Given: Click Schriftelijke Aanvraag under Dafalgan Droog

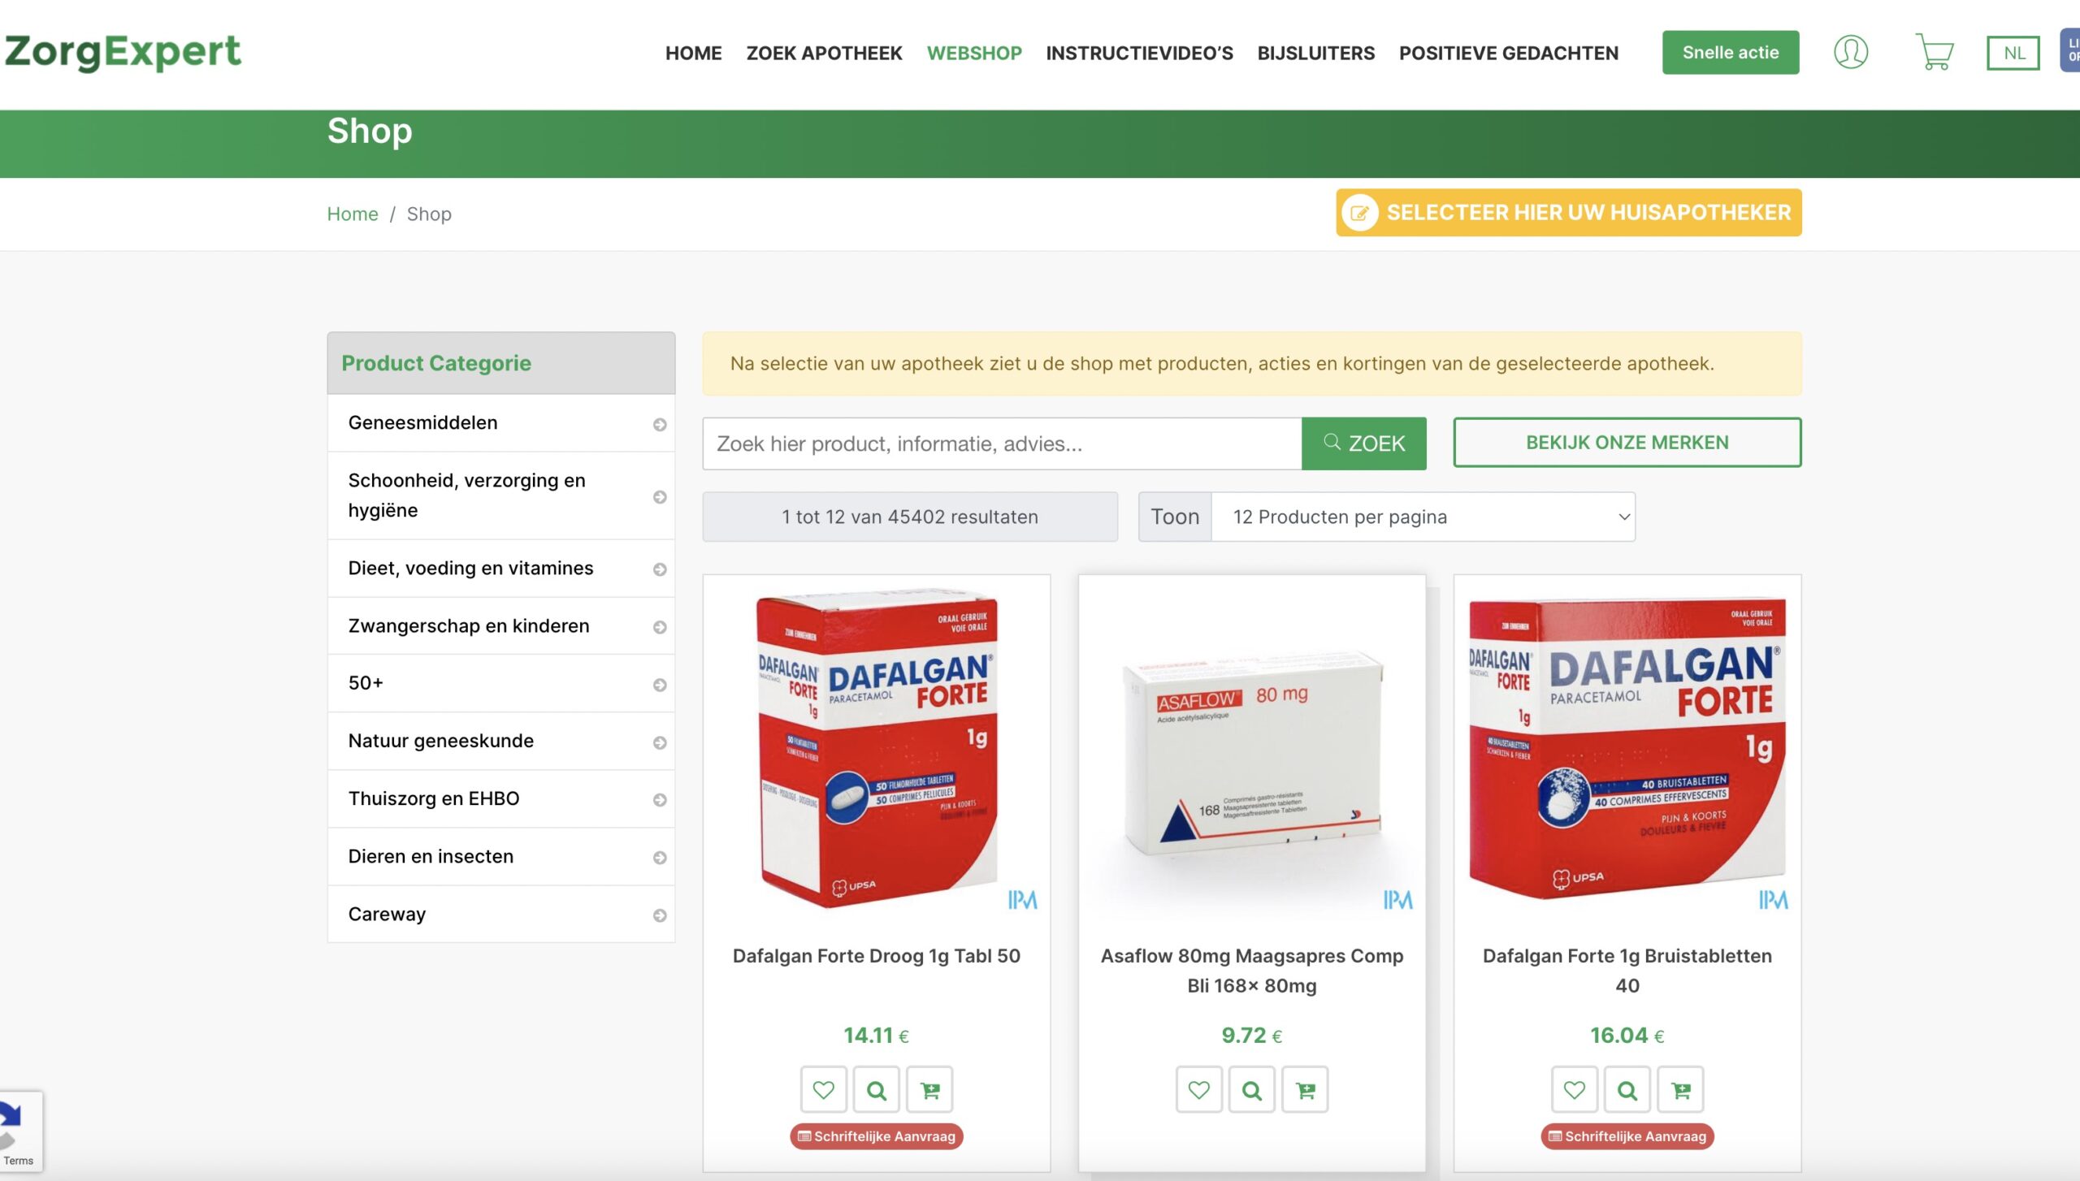Looking at the screenshot, I should point(877,1136).
